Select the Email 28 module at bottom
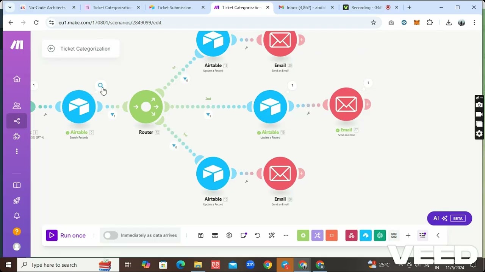Image resolution: width=485 pixels, height=272 pixels. (x=280, y=173)
